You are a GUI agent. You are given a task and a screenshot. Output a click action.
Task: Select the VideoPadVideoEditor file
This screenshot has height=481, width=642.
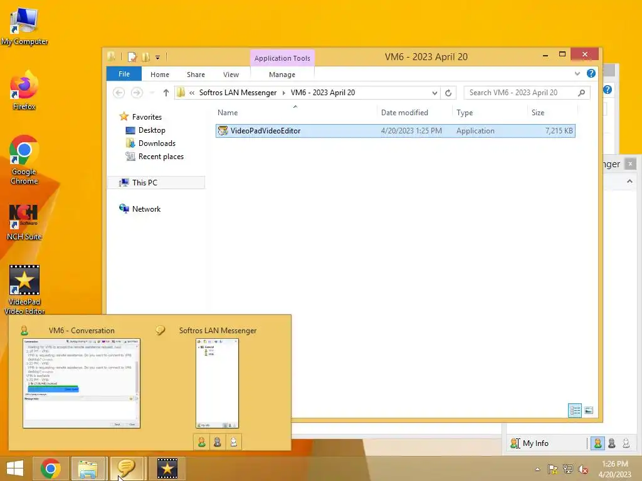(x=396, y=131)
